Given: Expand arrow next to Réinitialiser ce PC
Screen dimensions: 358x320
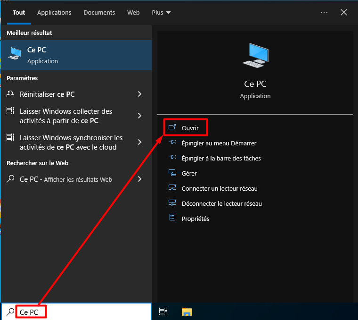Looking at the screenshot, I should point(140,94).
